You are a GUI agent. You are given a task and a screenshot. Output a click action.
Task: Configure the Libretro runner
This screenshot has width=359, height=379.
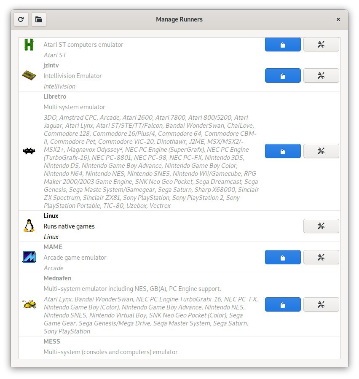pos(321,151)
